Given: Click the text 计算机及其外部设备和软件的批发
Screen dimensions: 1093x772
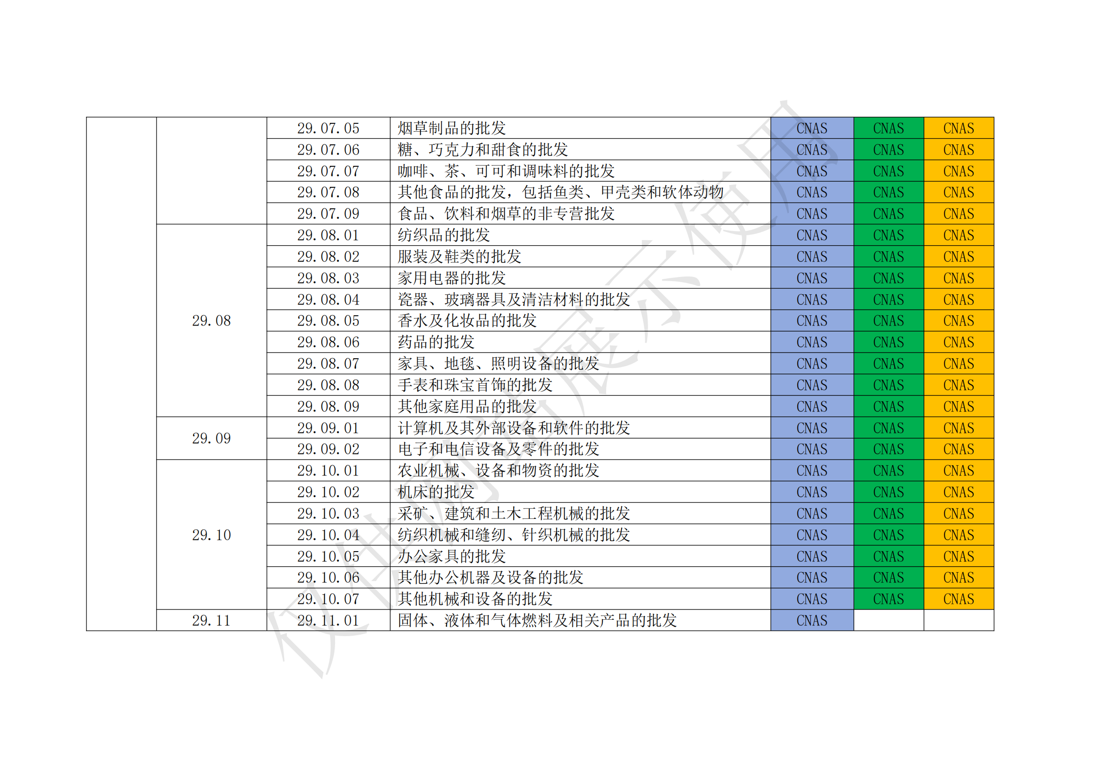Looking at the screenshot, I should coord(514,428).
